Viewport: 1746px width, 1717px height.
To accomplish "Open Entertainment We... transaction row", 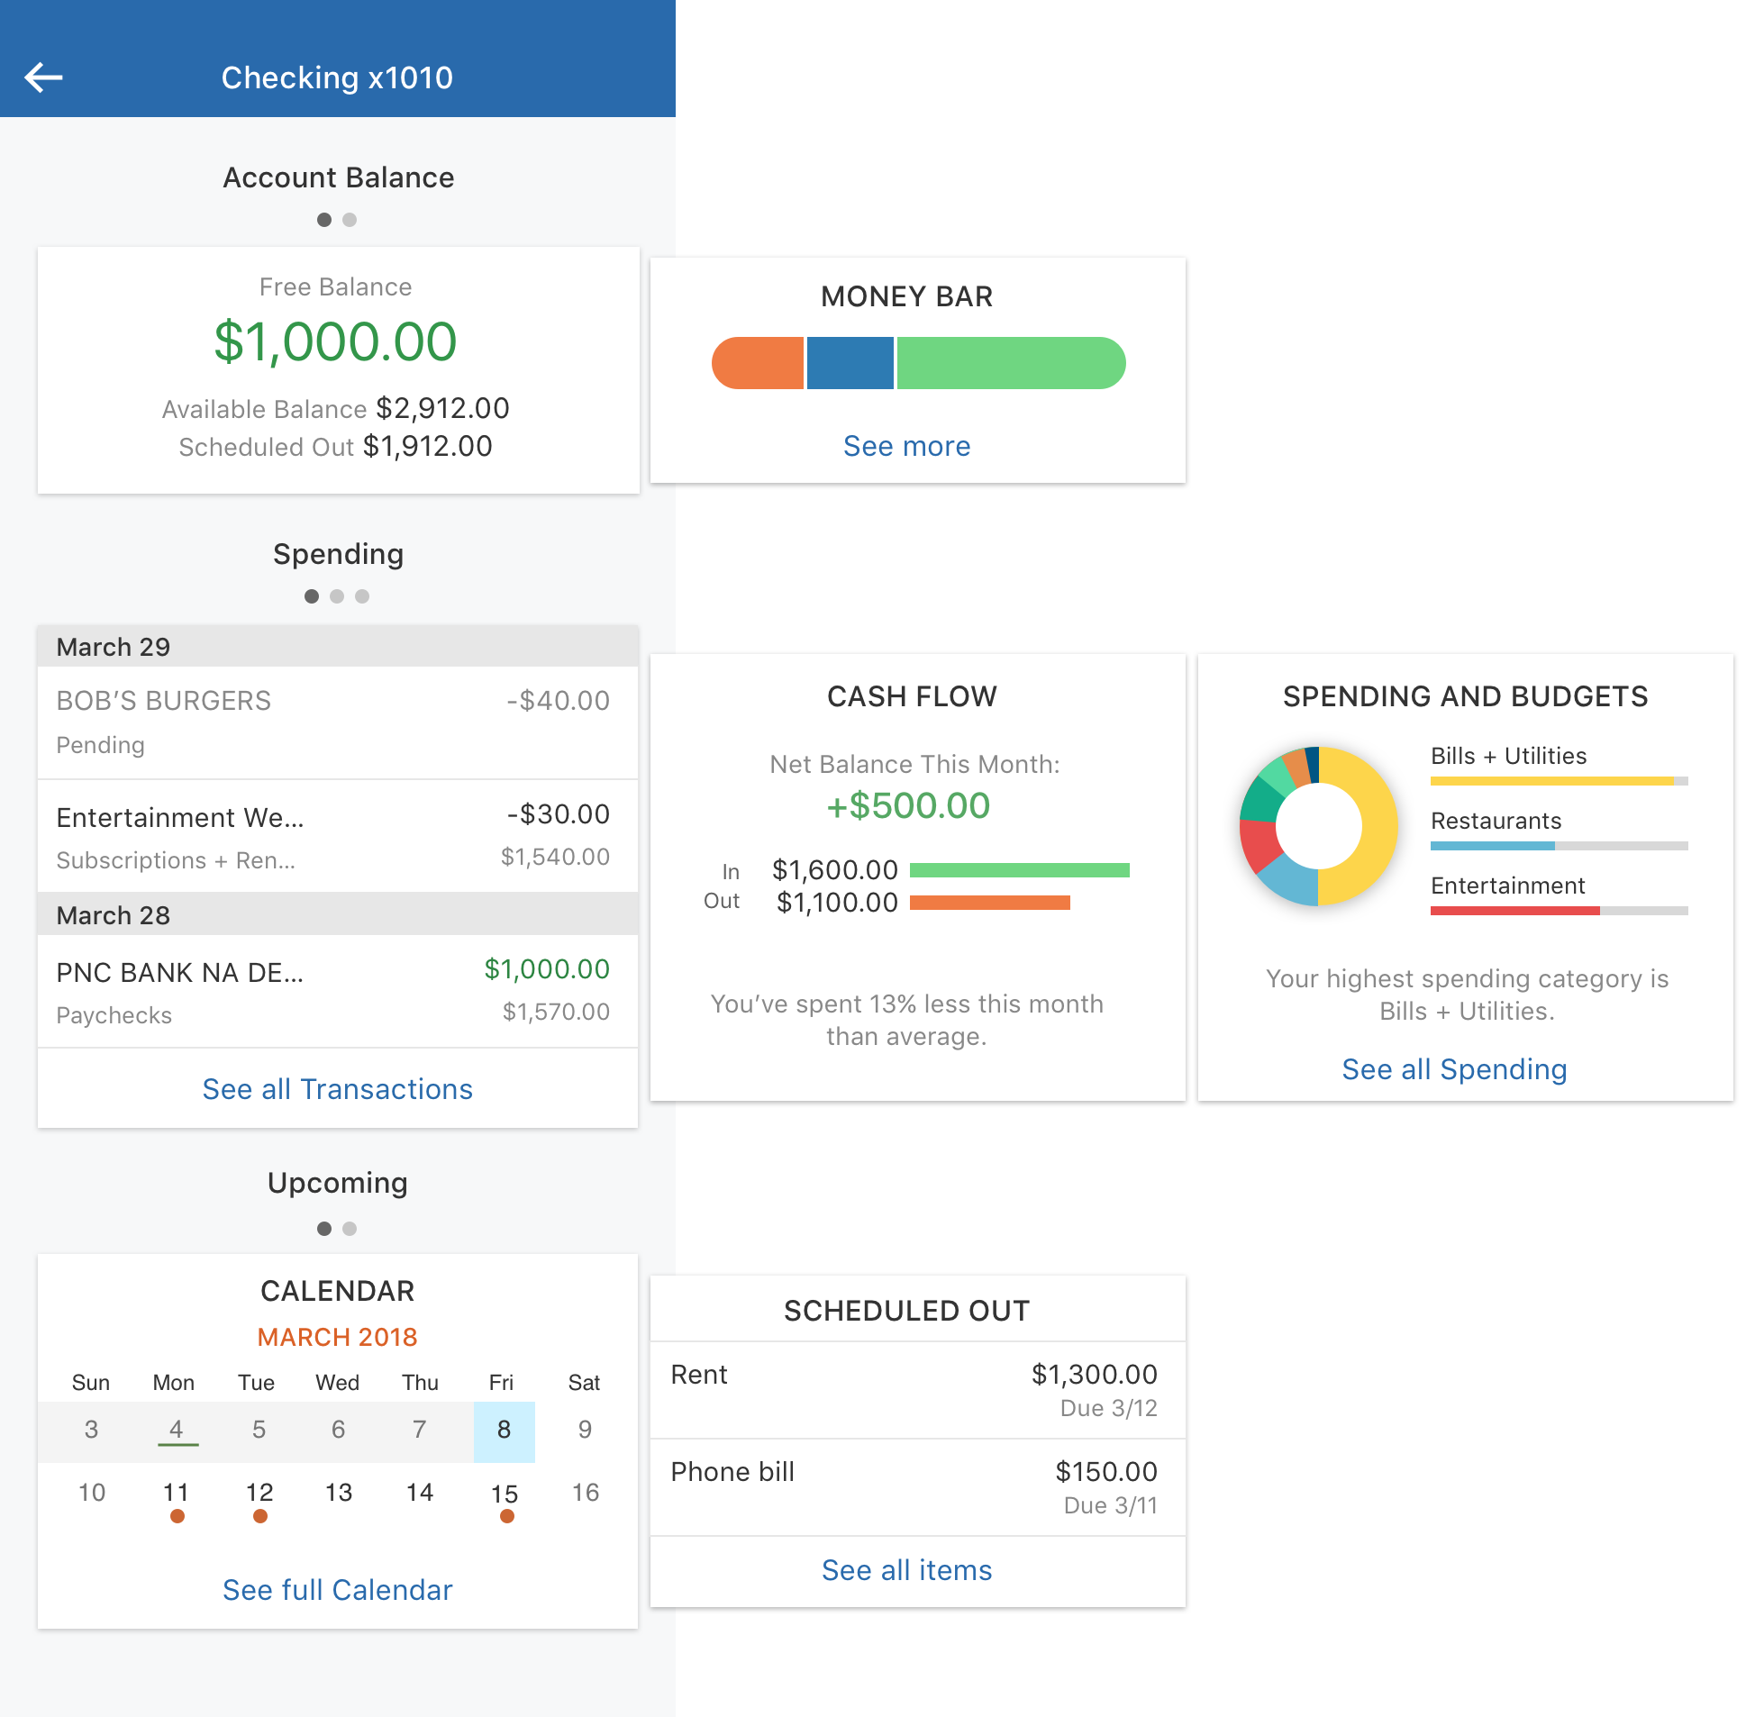I will tap(337, 836).
